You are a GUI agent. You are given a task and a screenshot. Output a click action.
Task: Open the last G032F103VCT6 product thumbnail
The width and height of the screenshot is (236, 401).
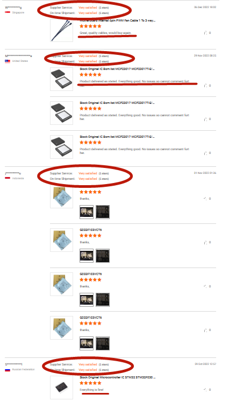click(x=62, y=328)
